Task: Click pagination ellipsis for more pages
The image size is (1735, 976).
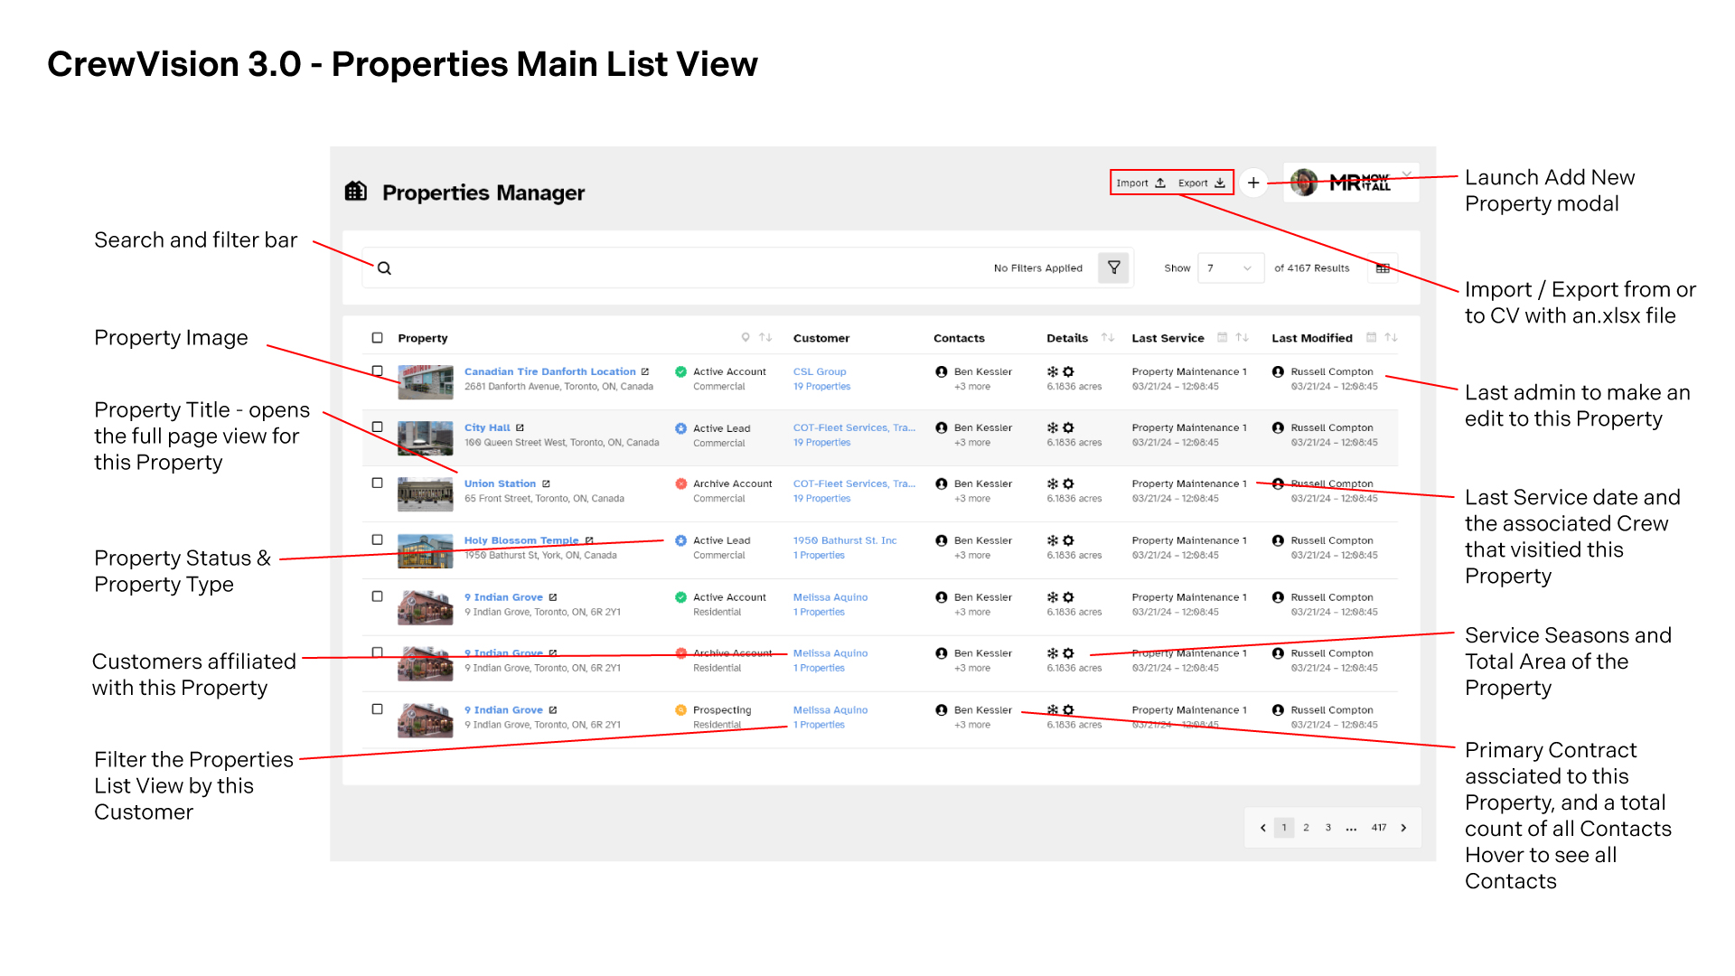Action: (1351, 829)
